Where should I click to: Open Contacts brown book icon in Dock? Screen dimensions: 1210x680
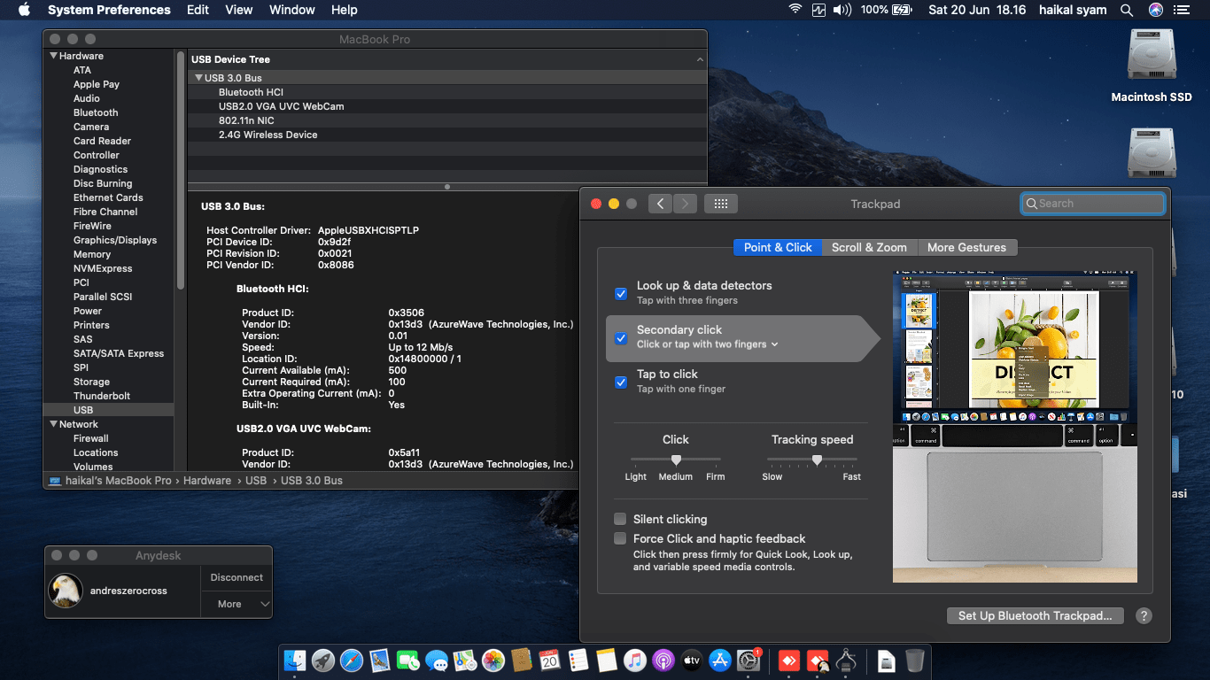522,660
